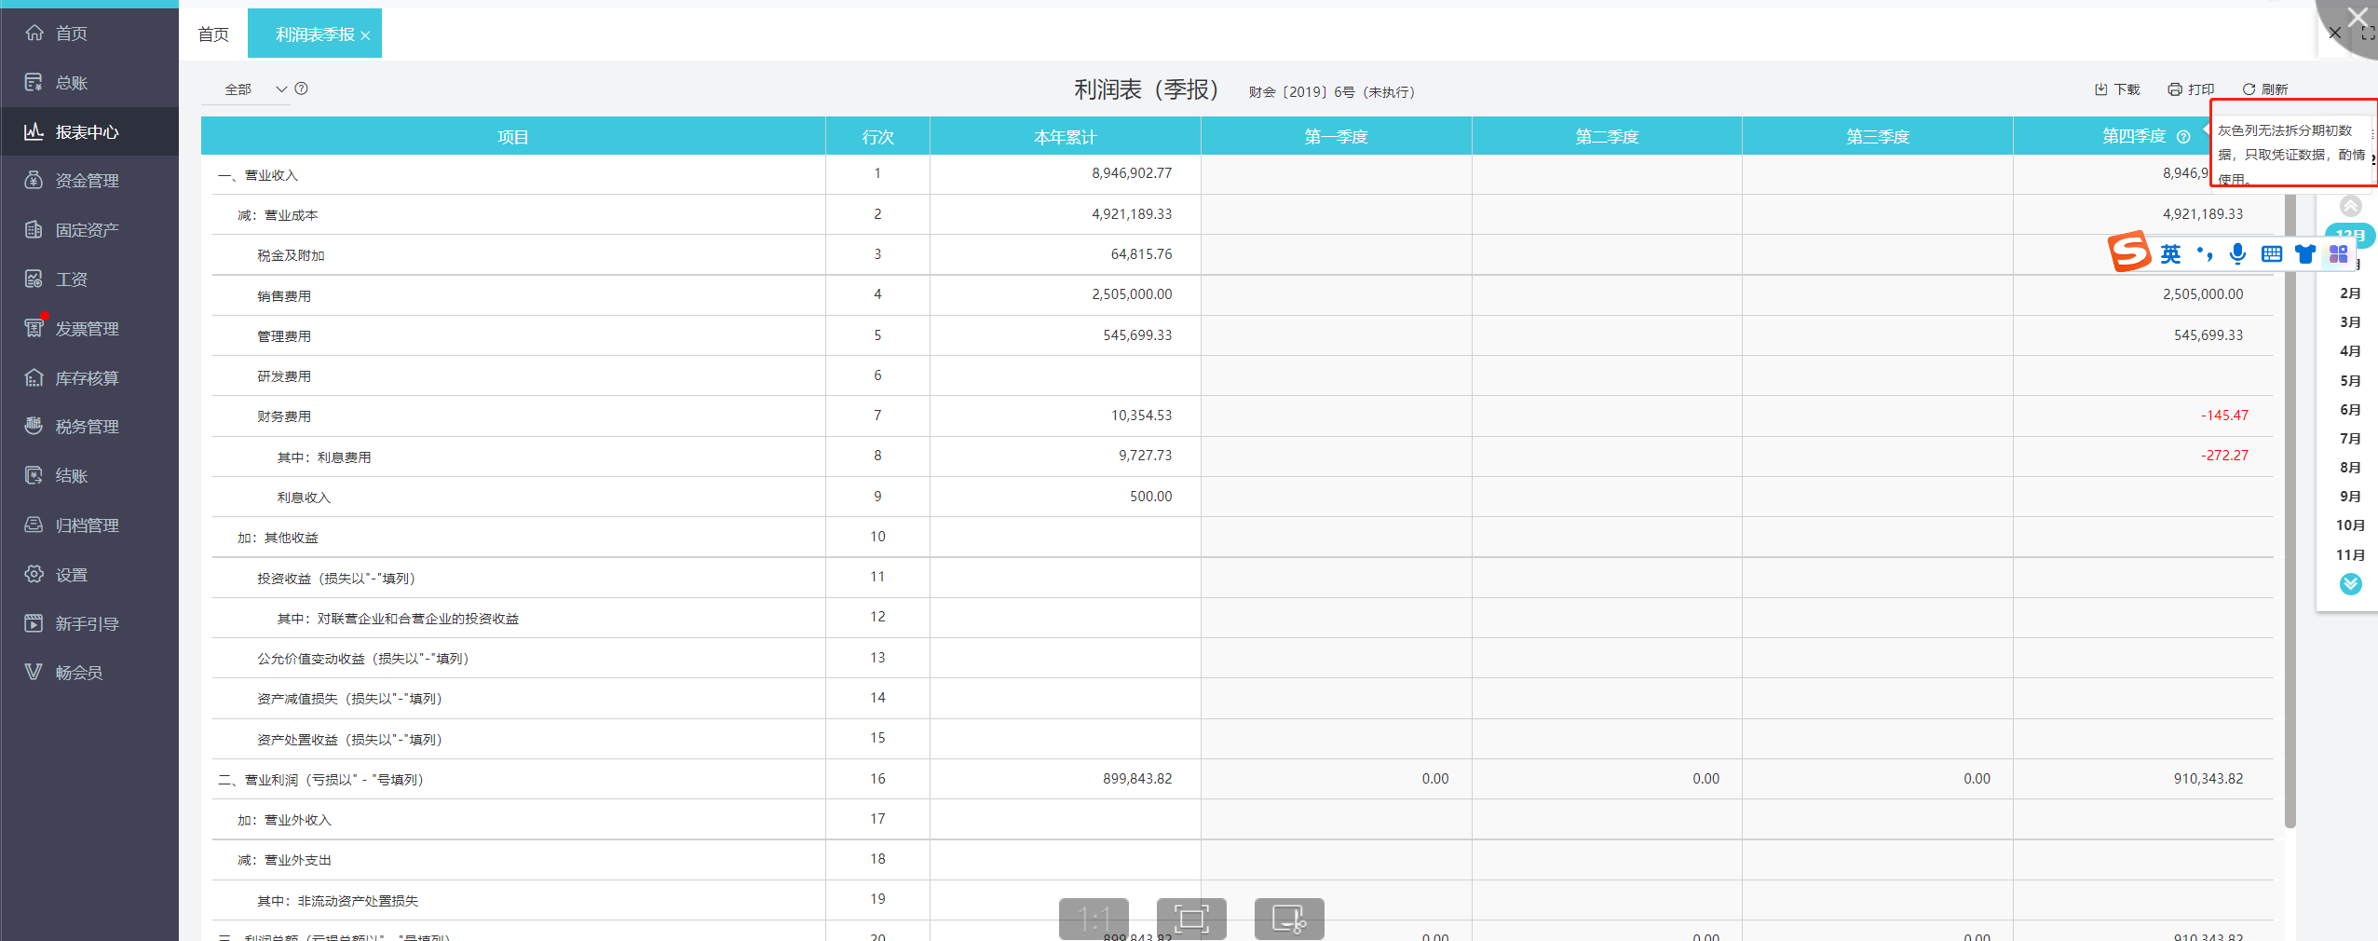Image resolution: width=2378 pixels, height=941 pixels.
Task: Select 3月 in the month list
Action: pyautogui.click(x=2350, y=322)
